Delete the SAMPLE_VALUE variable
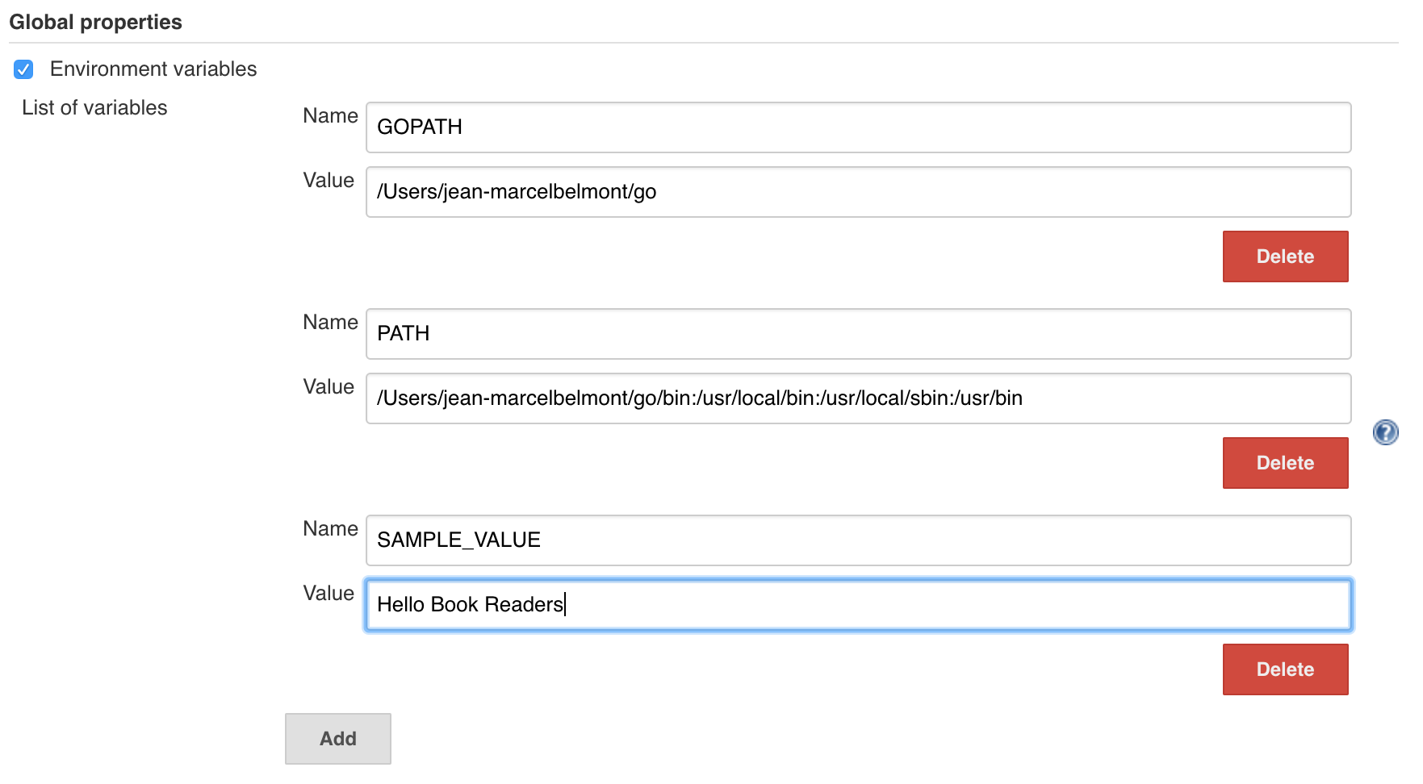The image size is (1423, 784). (x=1285, y=669)
